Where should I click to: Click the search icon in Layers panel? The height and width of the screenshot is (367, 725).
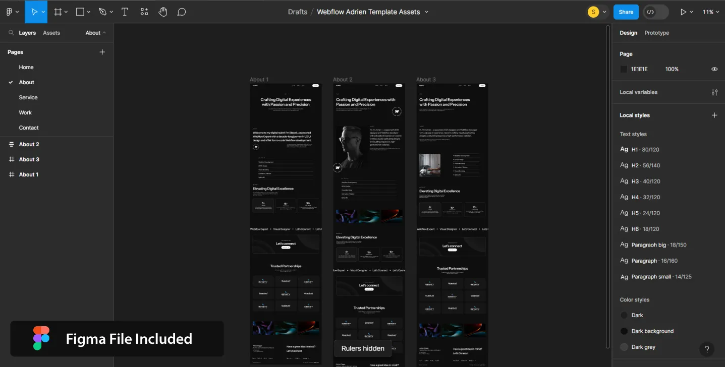[11, 33]
